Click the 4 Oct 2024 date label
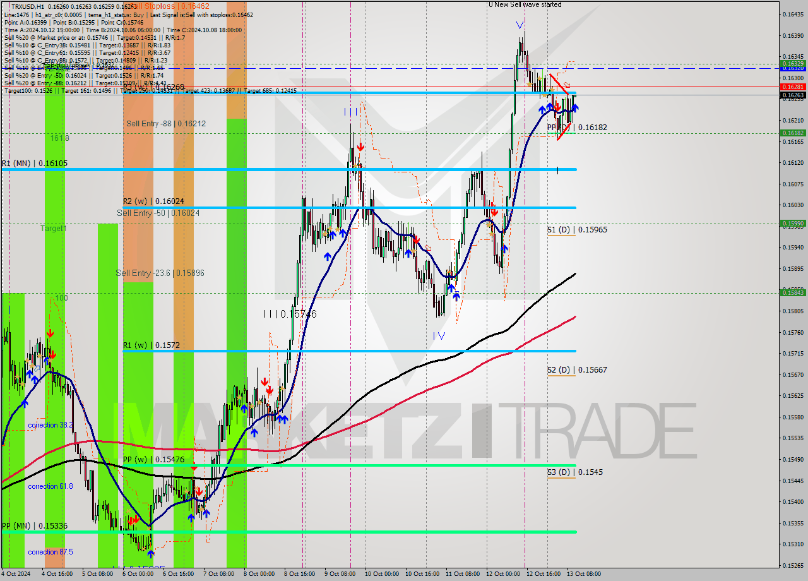This screenshot has width=808, height=581. click(x=16, y=575)
